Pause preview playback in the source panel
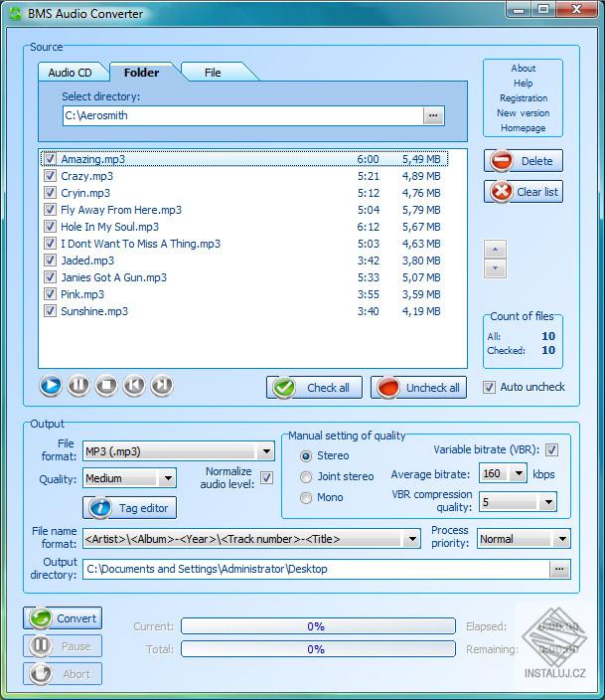Screen dimensions: 605x700 point(78,385)
